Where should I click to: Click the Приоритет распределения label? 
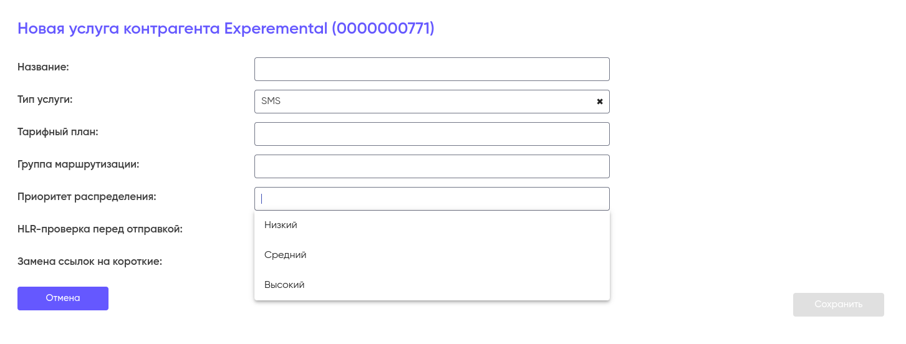pyautogui.click(x=87, y=197)
